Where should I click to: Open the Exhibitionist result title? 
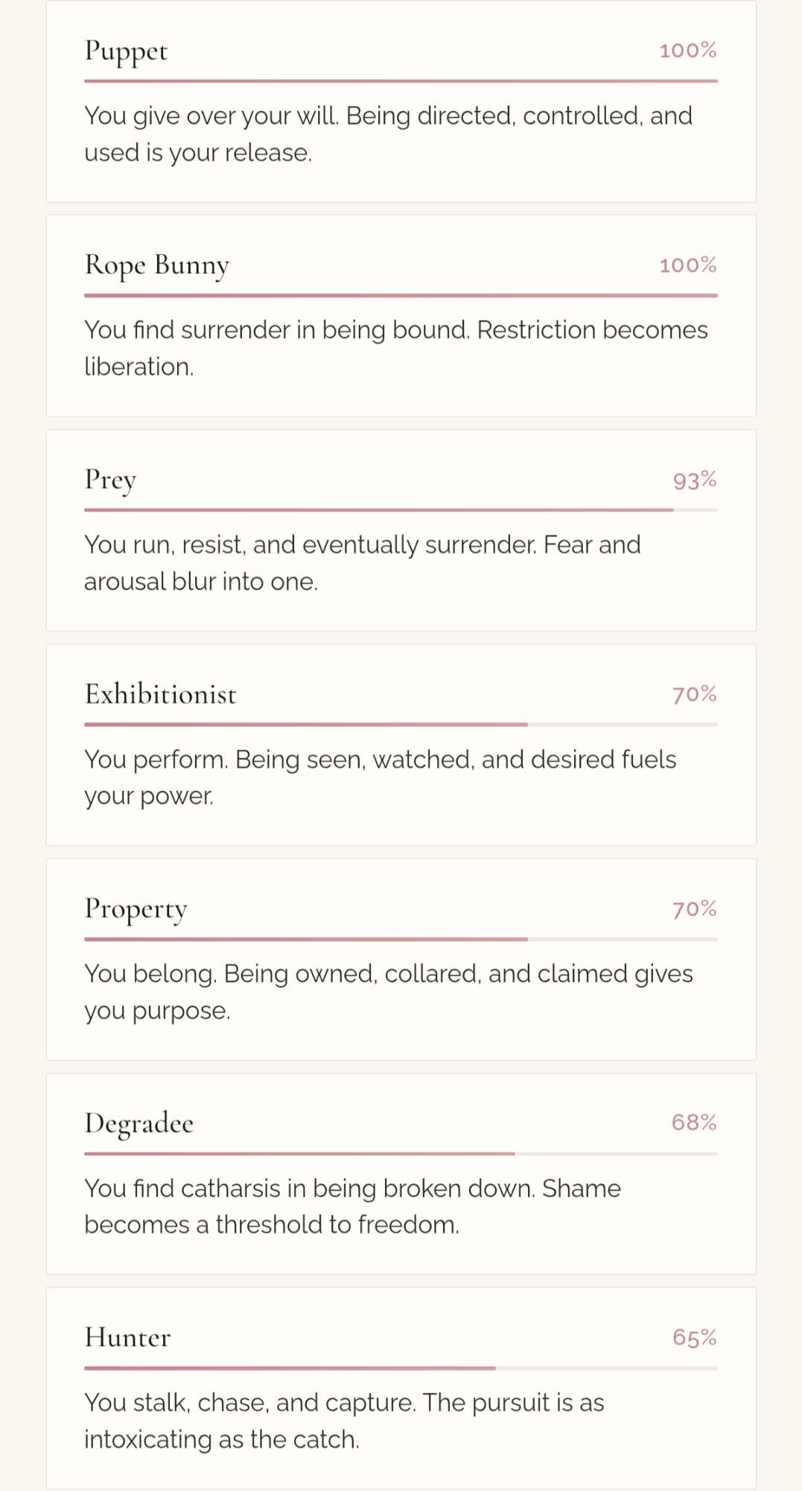160,694
